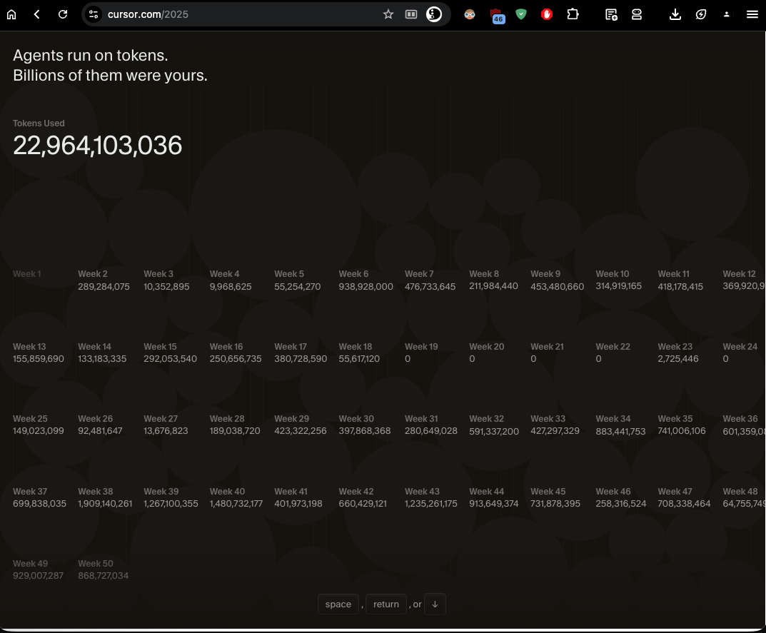The width and height of the screenshot is (766, 633).
Task: Navigate back with the back arrow
Action: click(x=37, y=14)
